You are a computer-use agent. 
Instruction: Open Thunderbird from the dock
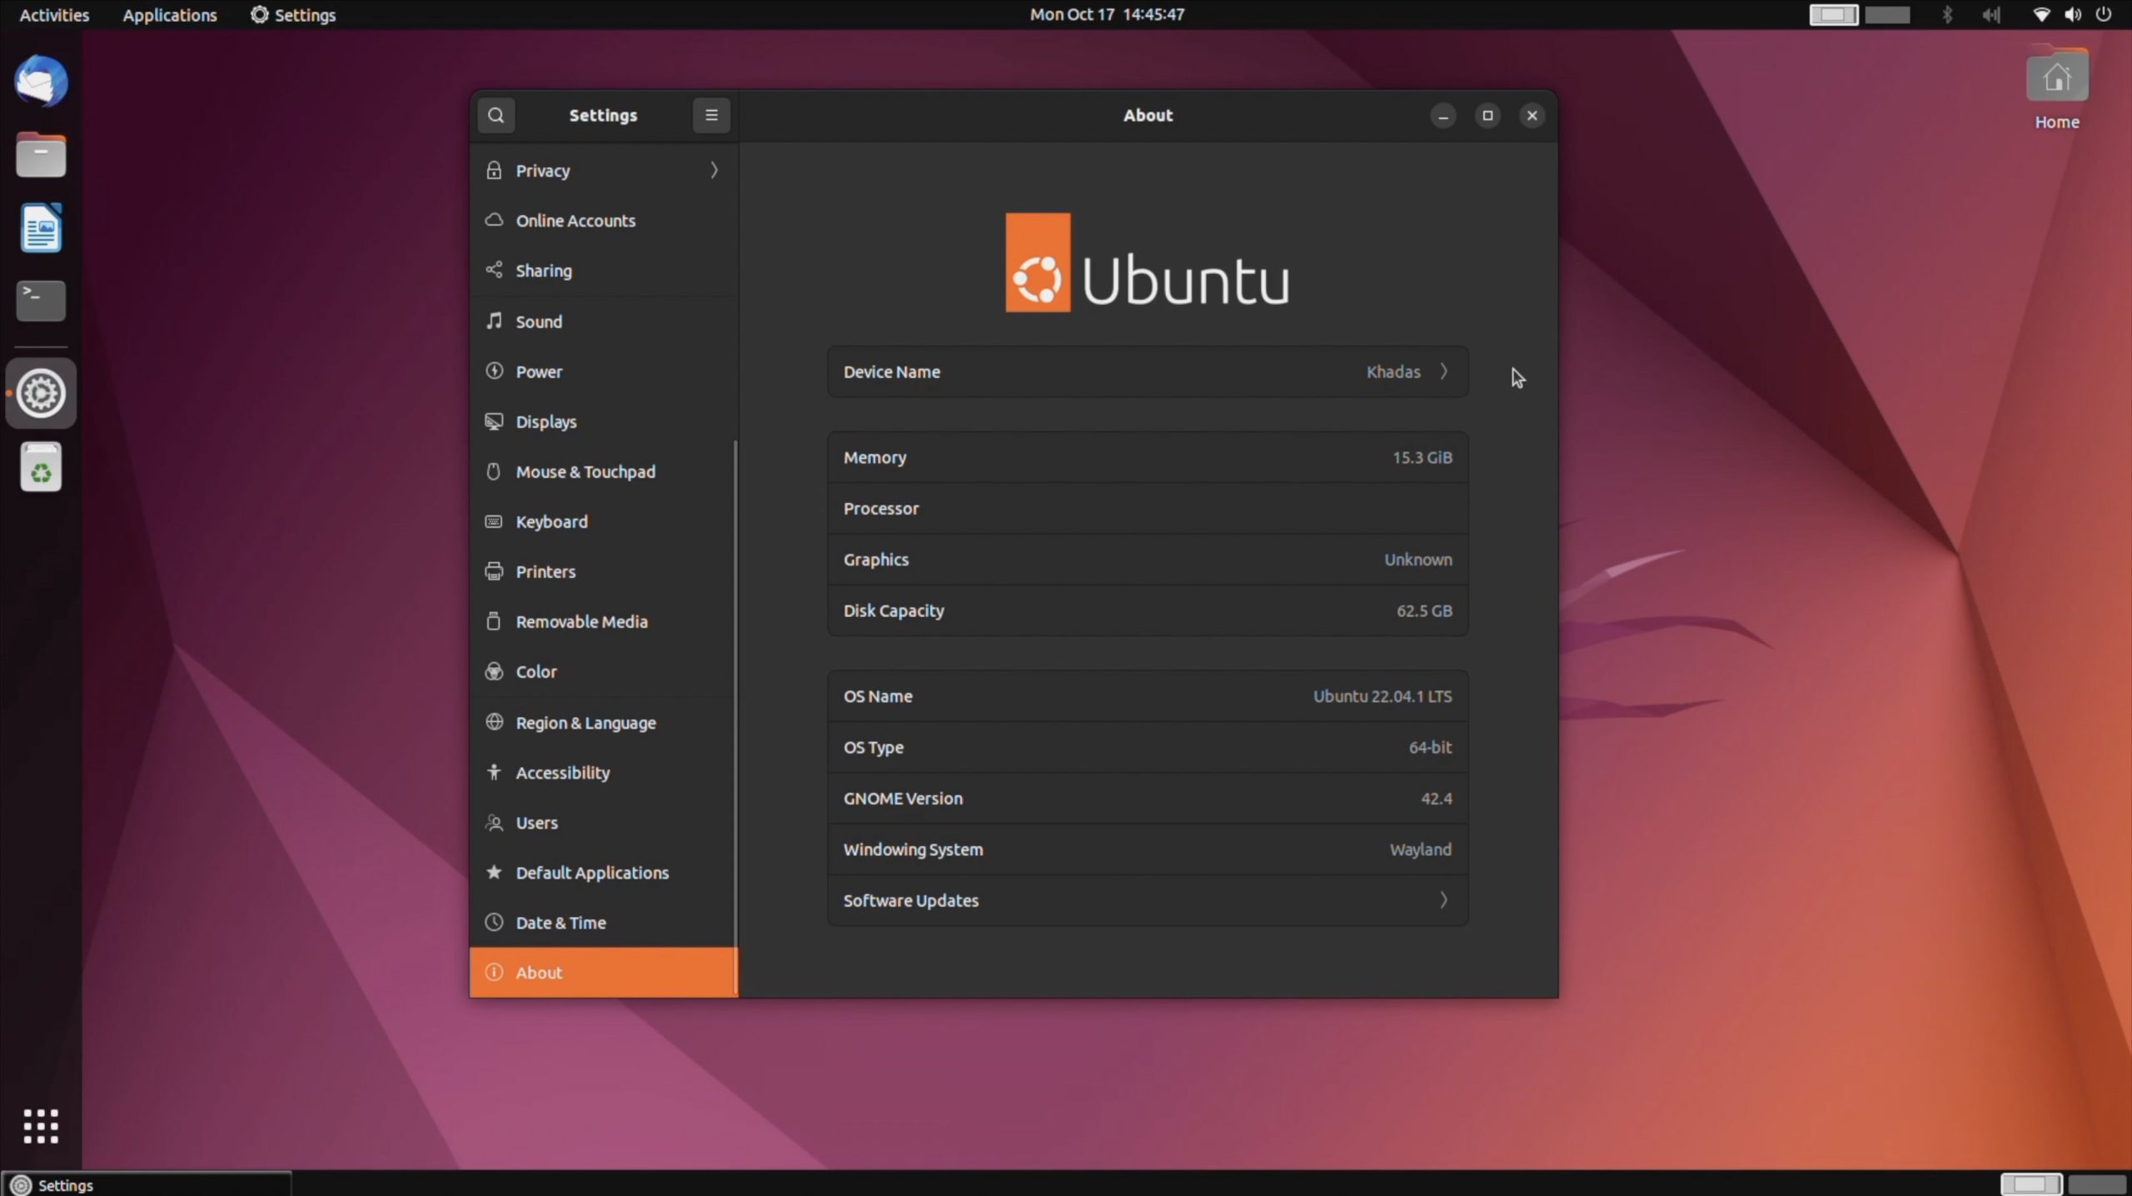click(40, 81)
